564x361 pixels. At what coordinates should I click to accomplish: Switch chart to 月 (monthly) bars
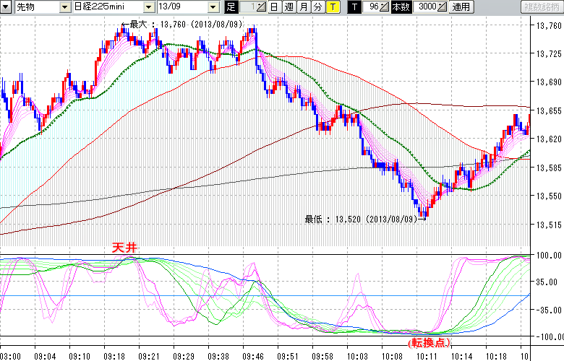pyautogui.click(x=303, y=7)
